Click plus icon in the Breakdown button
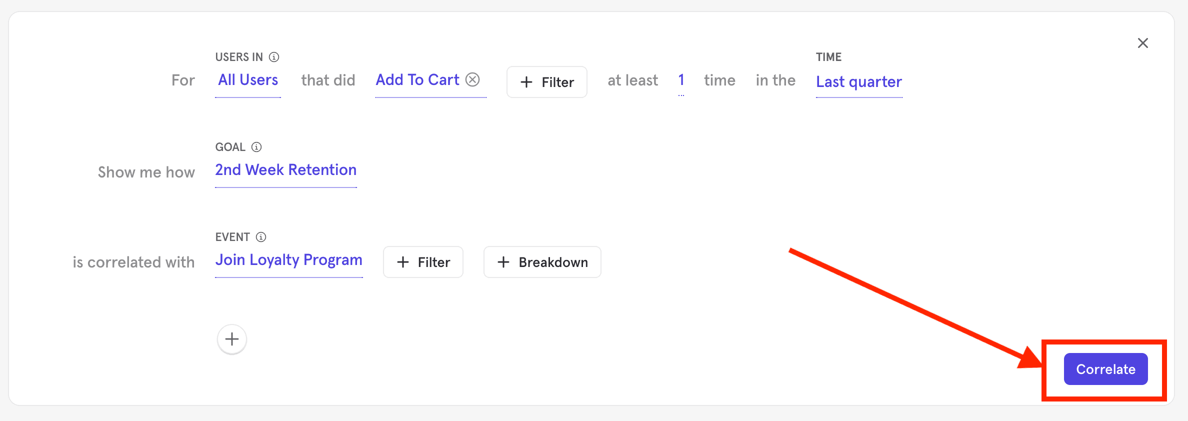 coord(503,262)
